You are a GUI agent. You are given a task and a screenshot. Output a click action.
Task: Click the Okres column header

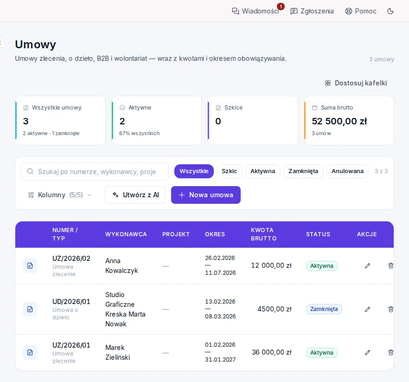pos(215,234)
